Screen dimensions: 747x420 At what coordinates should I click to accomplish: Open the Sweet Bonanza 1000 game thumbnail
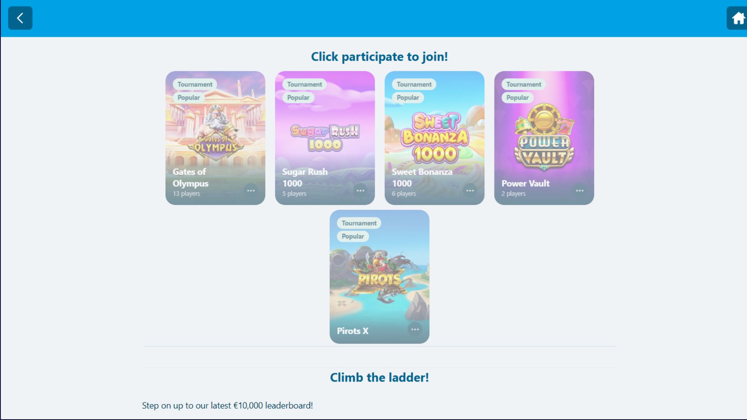point(435,138)
